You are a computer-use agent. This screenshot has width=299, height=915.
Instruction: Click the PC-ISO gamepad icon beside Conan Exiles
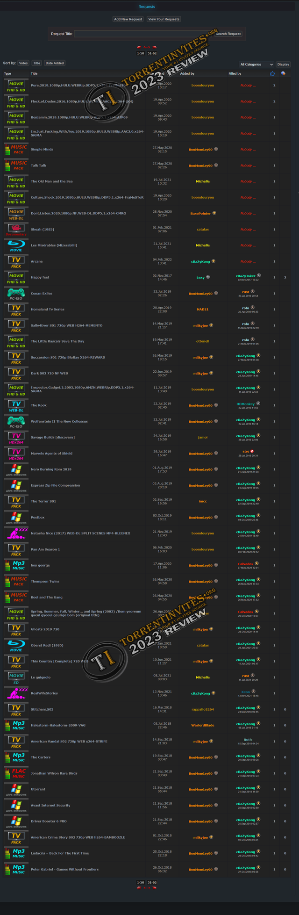click(16, 294)
